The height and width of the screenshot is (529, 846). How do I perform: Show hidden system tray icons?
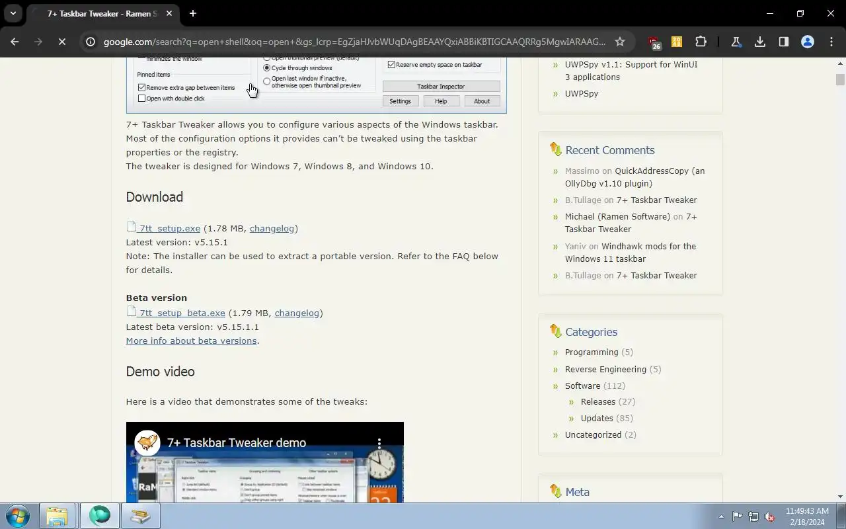(721, 516)
